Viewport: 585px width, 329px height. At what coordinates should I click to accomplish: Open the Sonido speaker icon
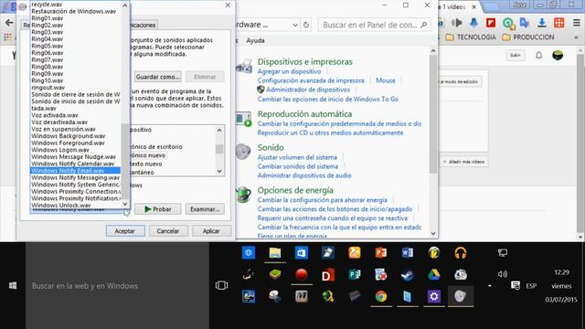click(x=243, y=152)
